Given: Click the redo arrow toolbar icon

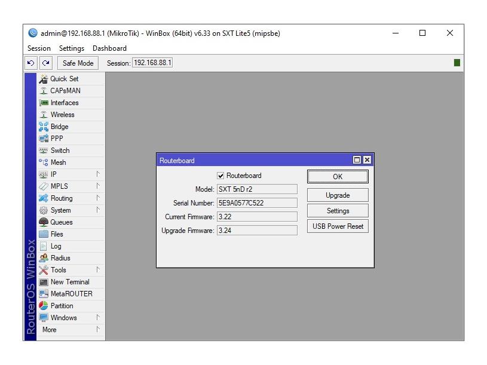Looking at the screenshot, I should (x=46, y=63).
